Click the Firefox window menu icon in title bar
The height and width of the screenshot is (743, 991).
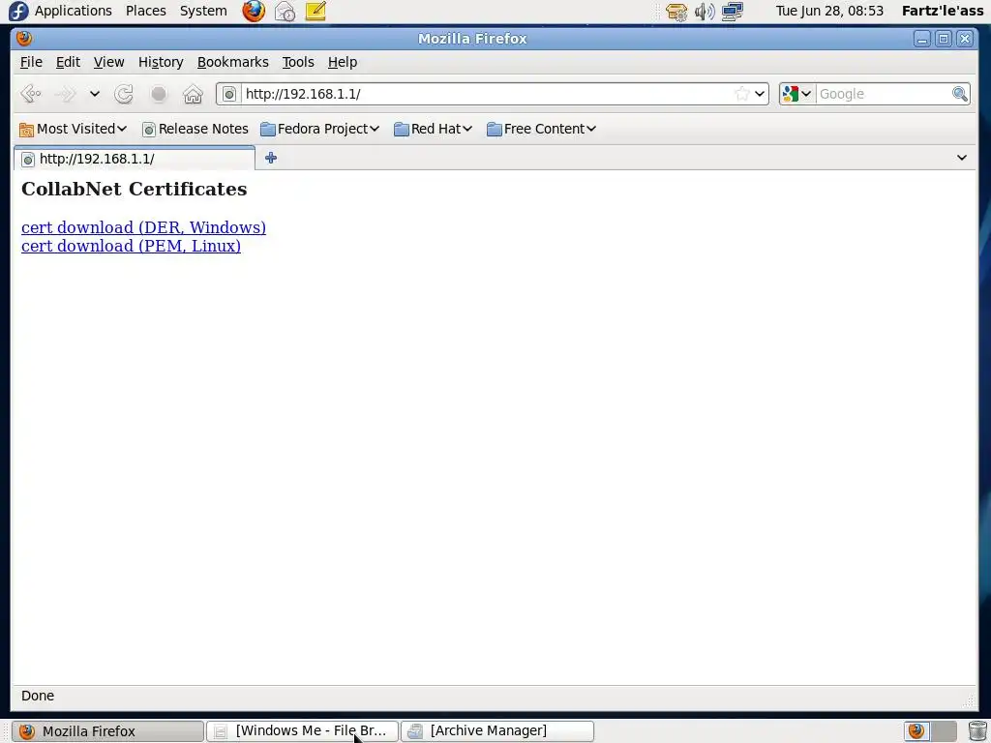24,39
